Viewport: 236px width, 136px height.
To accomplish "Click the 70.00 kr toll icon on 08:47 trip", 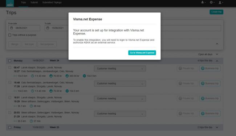I will coord(51,76).
